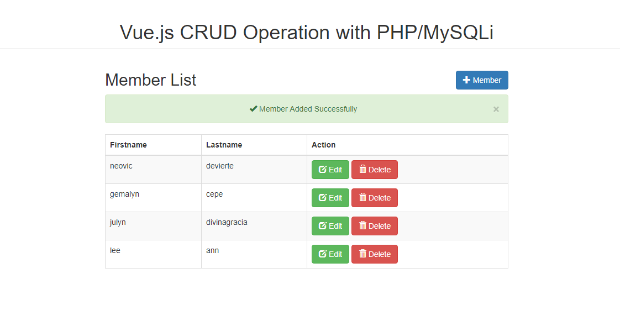Select the divinagracia lastname cell
The height and width of the screenshot is (321, 620).
[x=254, y=226]
